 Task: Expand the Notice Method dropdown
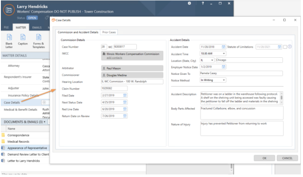[224, 80]
